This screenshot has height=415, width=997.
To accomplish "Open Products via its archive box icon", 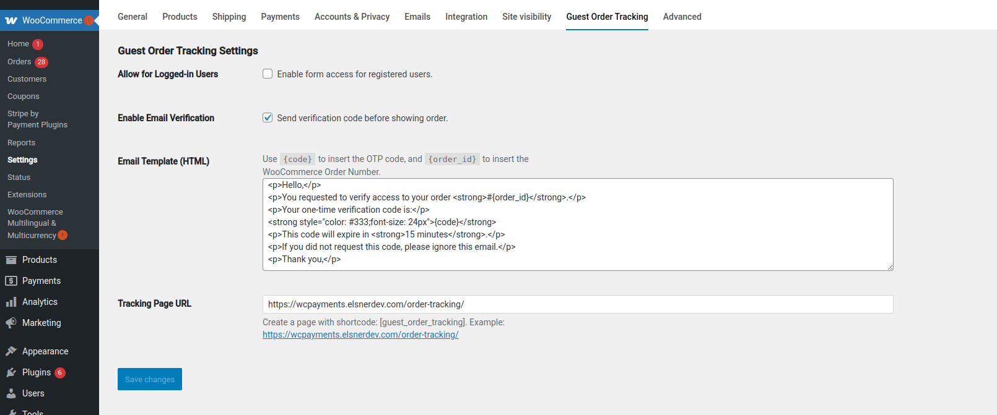I will (x=11, y=260).
